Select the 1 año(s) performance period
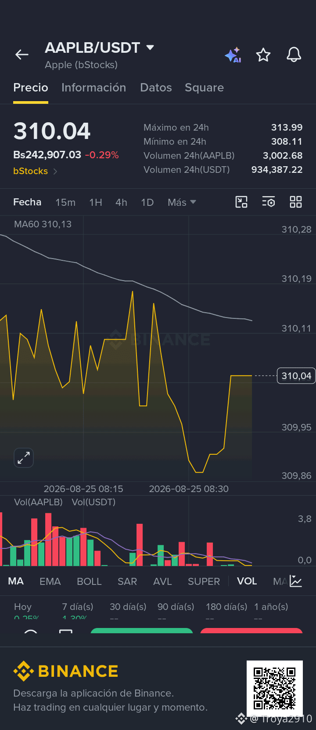This screenshot has width=316, height=730. point(271,607)
